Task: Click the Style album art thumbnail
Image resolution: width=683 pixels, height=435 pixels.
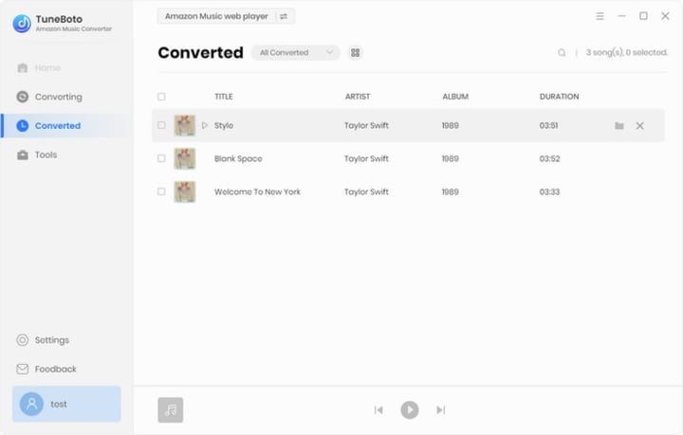Action: 185,125
